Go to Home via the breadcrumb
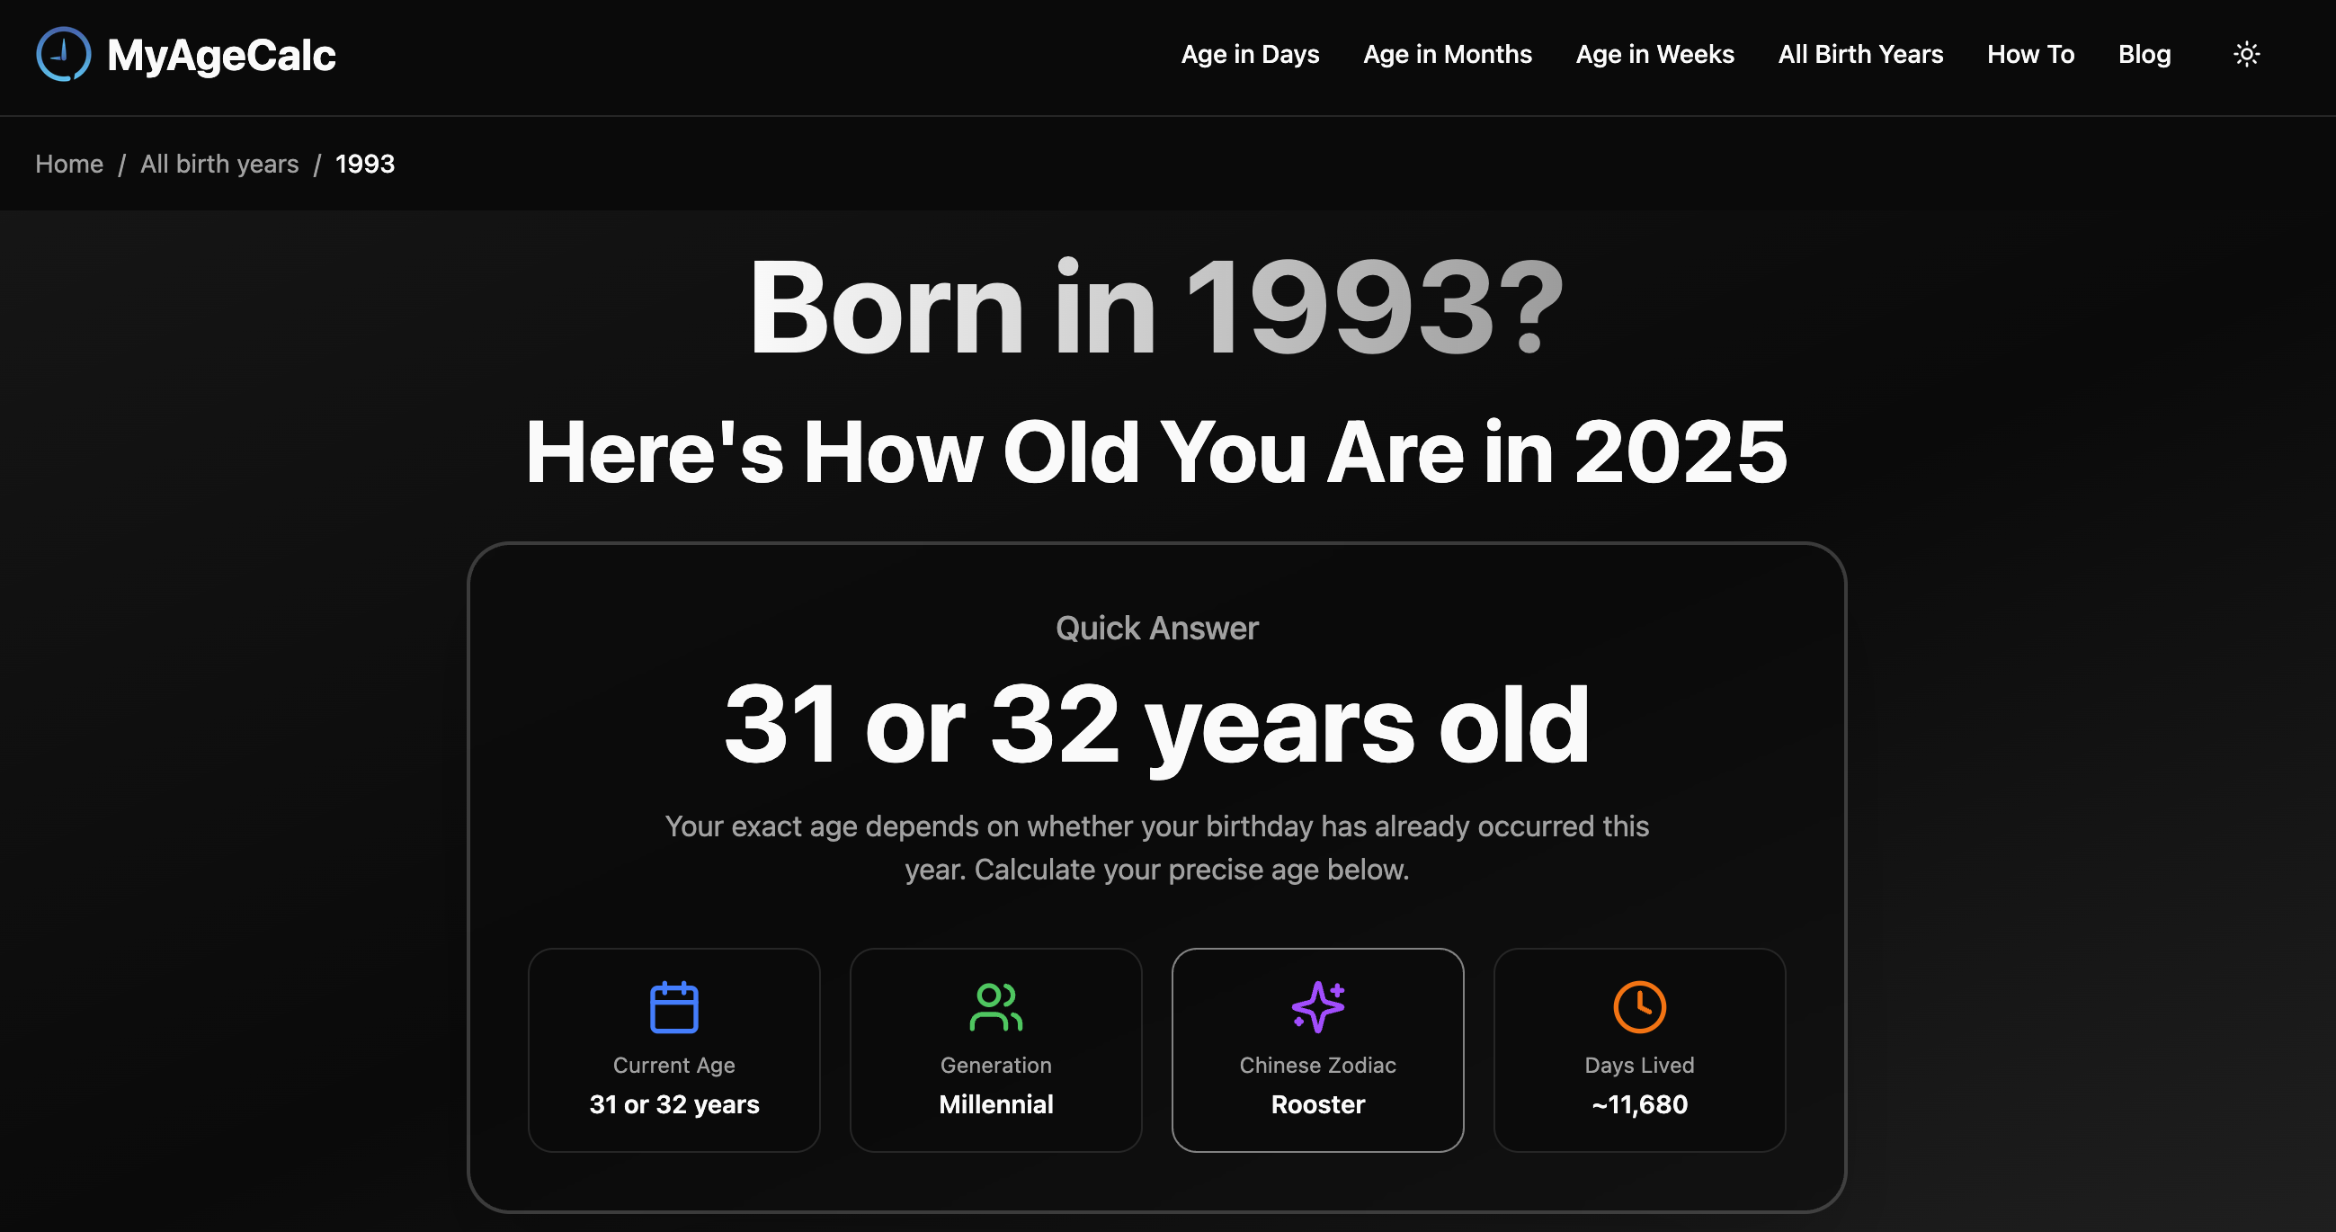Image resolution: width=2336 pixels, height=1232 pixels. (69, 164)
